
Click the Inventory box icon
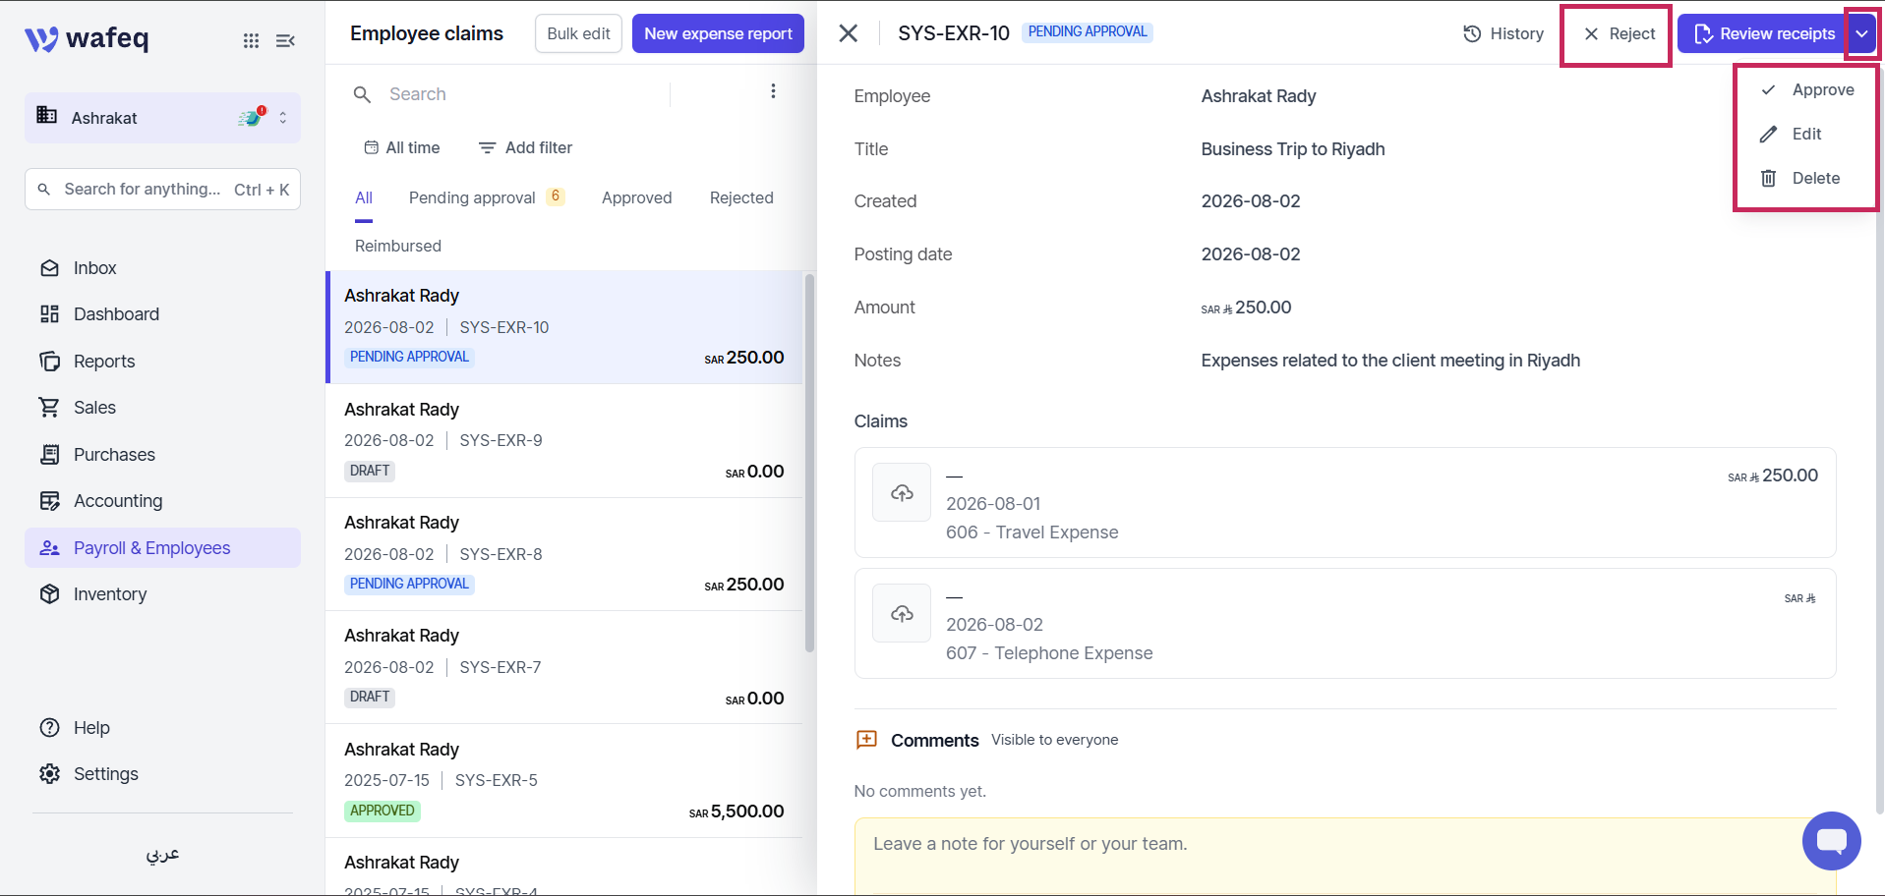point(49,594)
